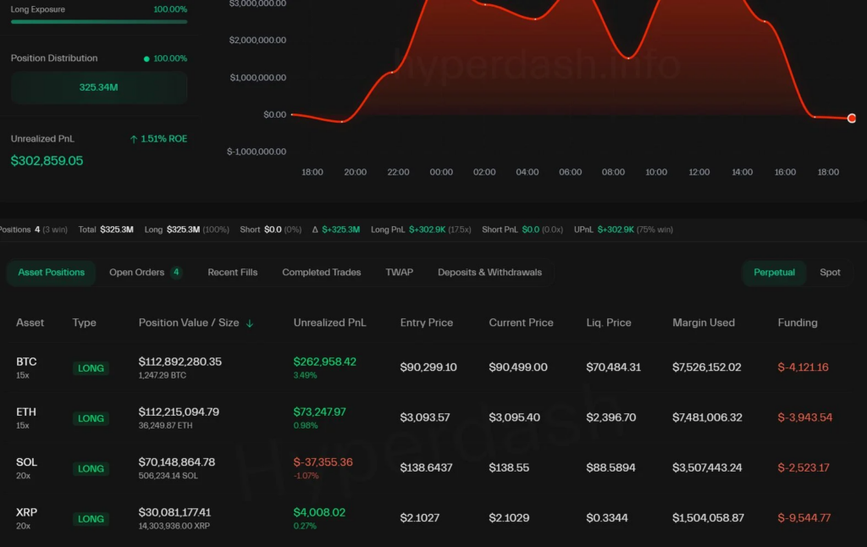Open the Deposits & Withdrawals section
The width and height of the screenshot is (867, 547).
pyautogui.click(x=489, y=273)
